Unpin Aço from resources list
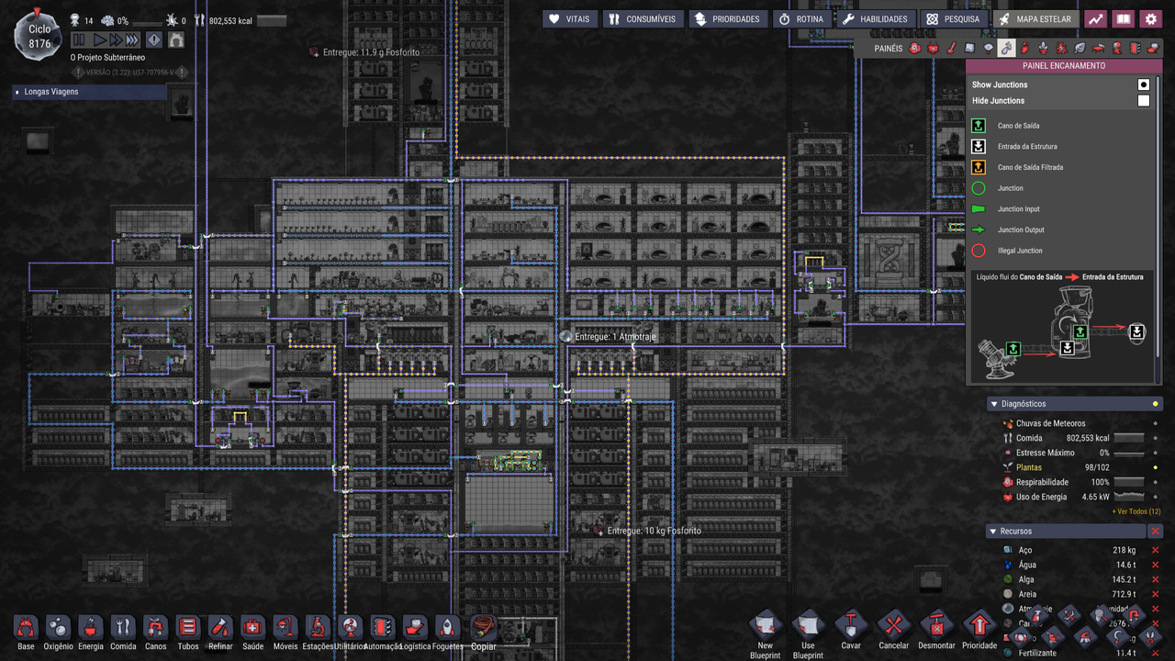The image size is (1175, 661). click(1156, 551)
